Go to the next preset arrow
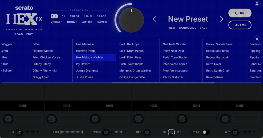 coord(222,19)
